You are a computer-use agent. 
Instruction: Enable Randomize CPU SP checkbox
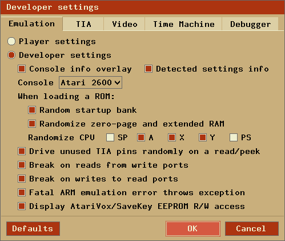pyautogui.click(x=110, y=137)
